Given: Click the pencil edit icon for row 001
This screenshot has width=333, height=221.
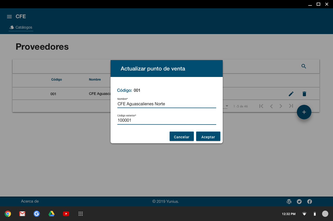Looking at the screenshot, I should (291, 94).
